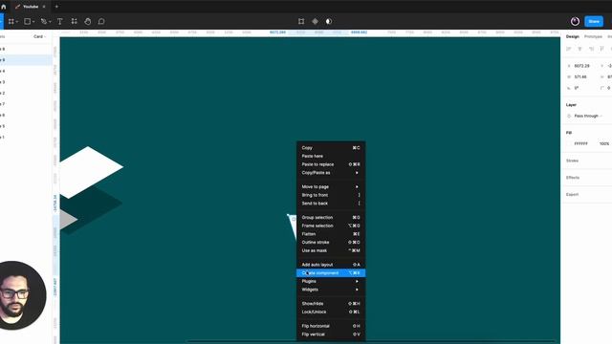Expand the Move to page submenu
The image size is (612, 344).
331,187
